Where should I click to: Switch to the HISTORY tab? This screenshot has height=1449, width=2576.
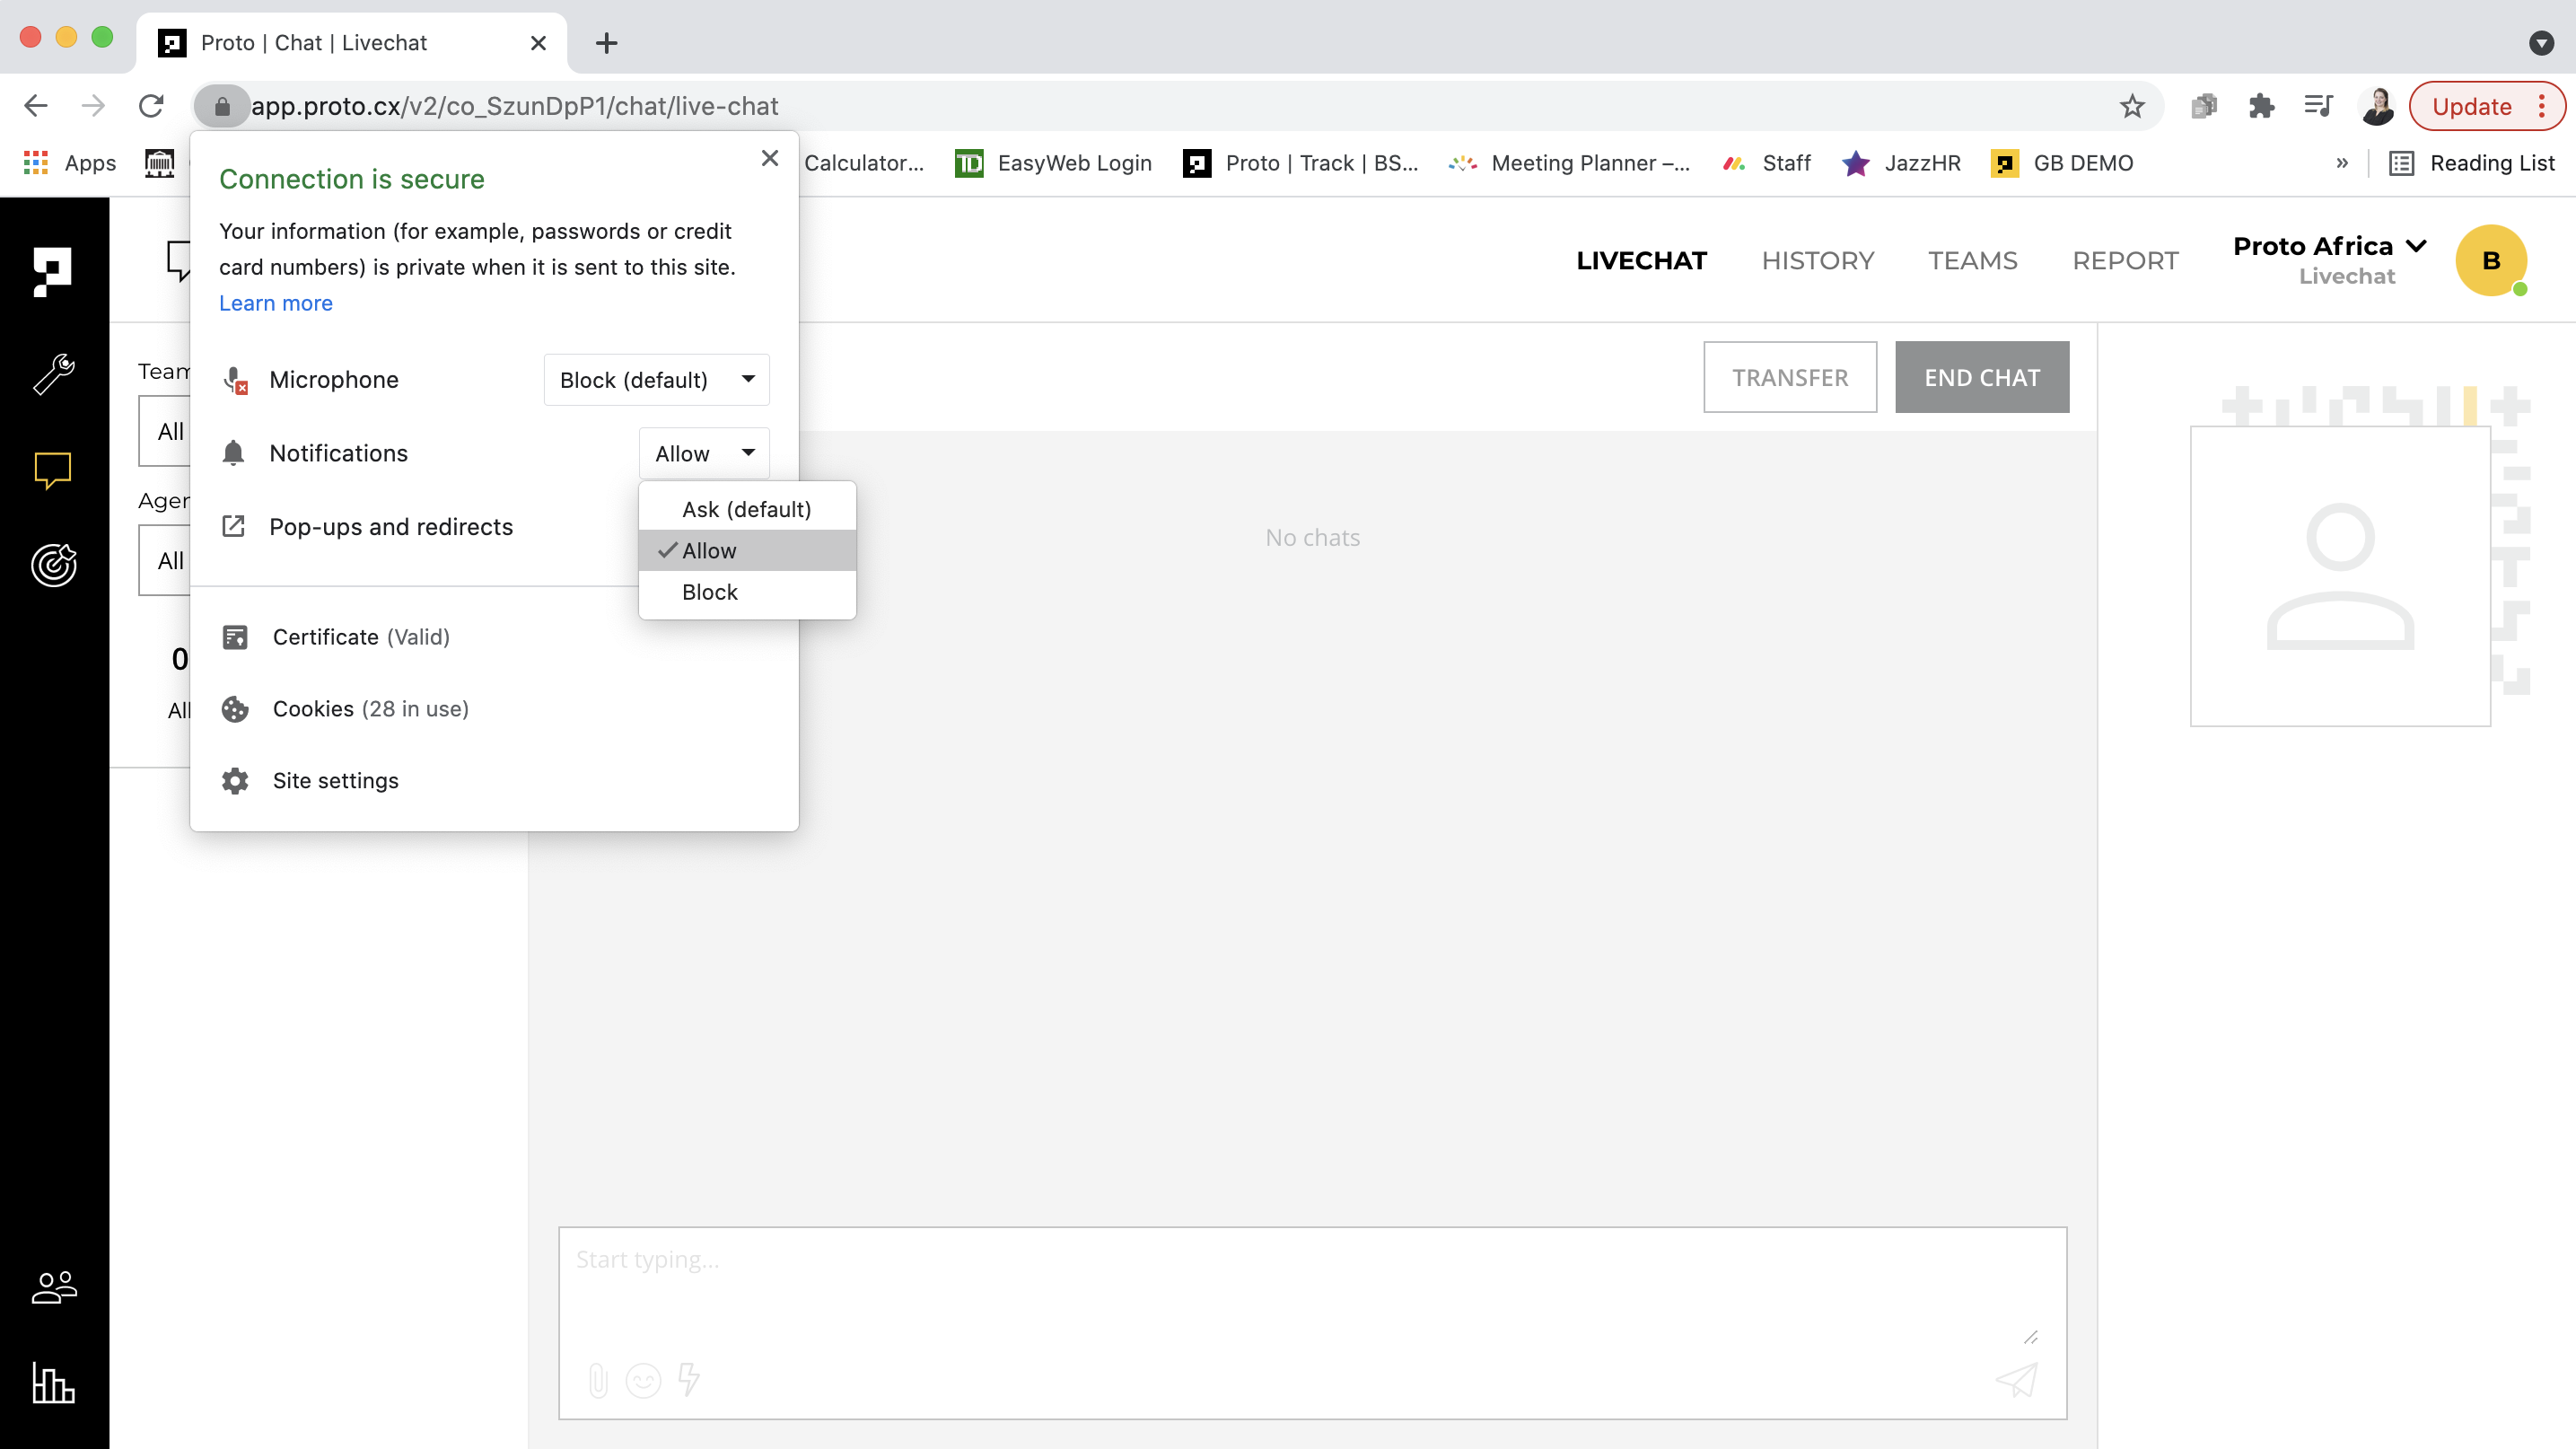(1817, 261)
